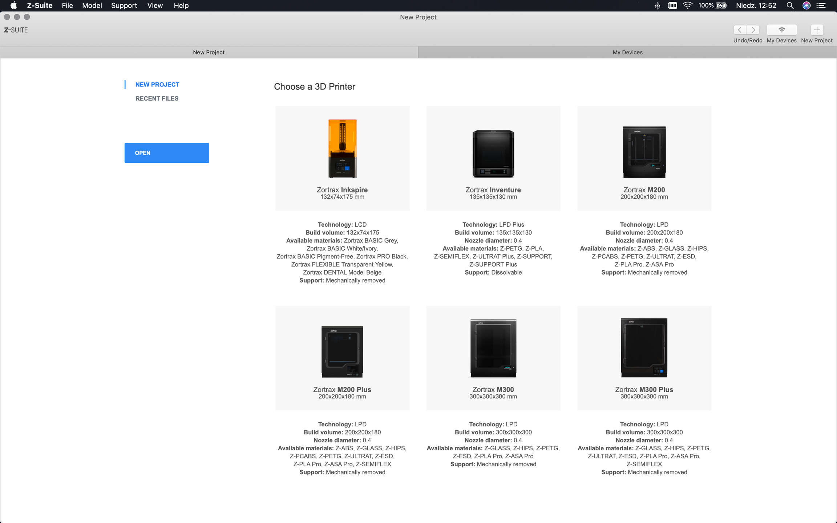The image size is (837, 523).
Task: Open the Apple menu
Action: (x=14, y=5)
